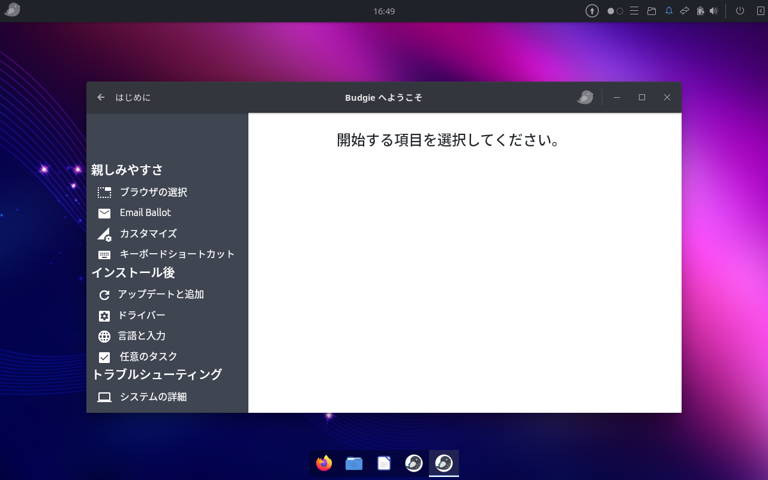Open the Email Ballot item
This screenshot has width=768, height=480.
click(x=145, y=212)
